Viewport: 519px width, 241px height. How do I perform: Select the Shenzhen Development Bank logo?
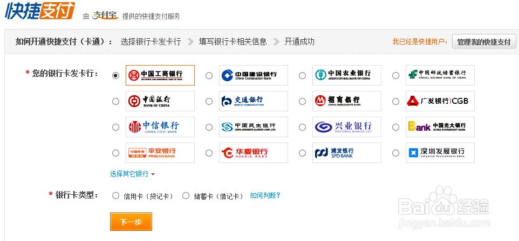point(440,153)
